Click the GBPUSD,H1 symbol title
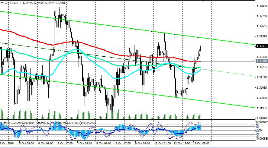Screen dimensions: 268x148 12,3
